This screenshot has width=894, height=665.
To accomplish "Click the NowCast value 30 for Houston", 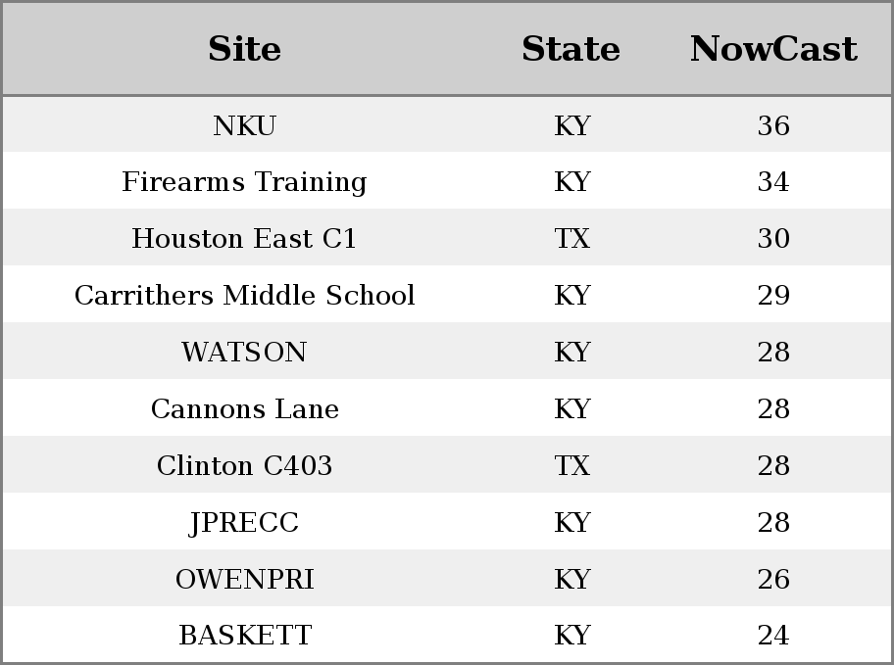I will coord(773,238).
